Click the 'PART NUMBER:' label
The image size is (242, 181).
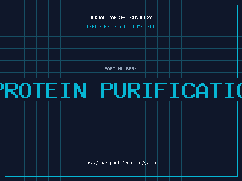(x=121, y=69)
